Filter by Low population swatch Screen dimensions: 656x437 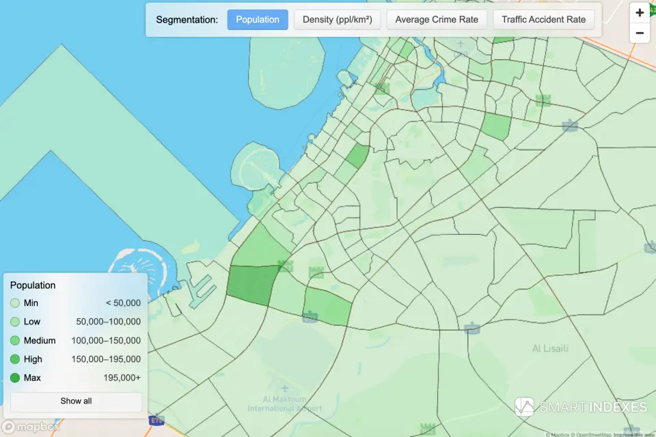coord(15,322)
